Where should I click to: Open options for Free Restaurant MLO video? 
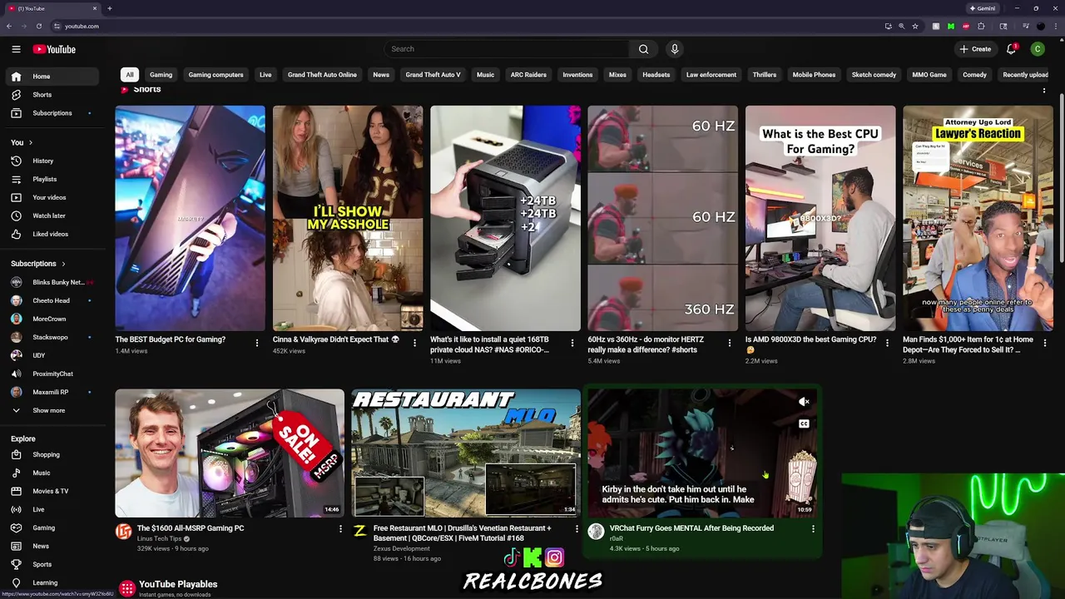[x=577, y=528]
